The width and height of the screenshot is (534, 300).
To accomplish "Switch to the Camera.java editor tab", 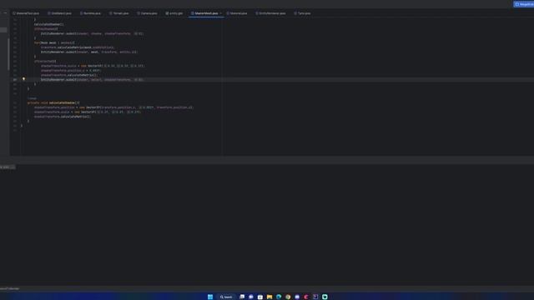I will (x=147, y=13).
